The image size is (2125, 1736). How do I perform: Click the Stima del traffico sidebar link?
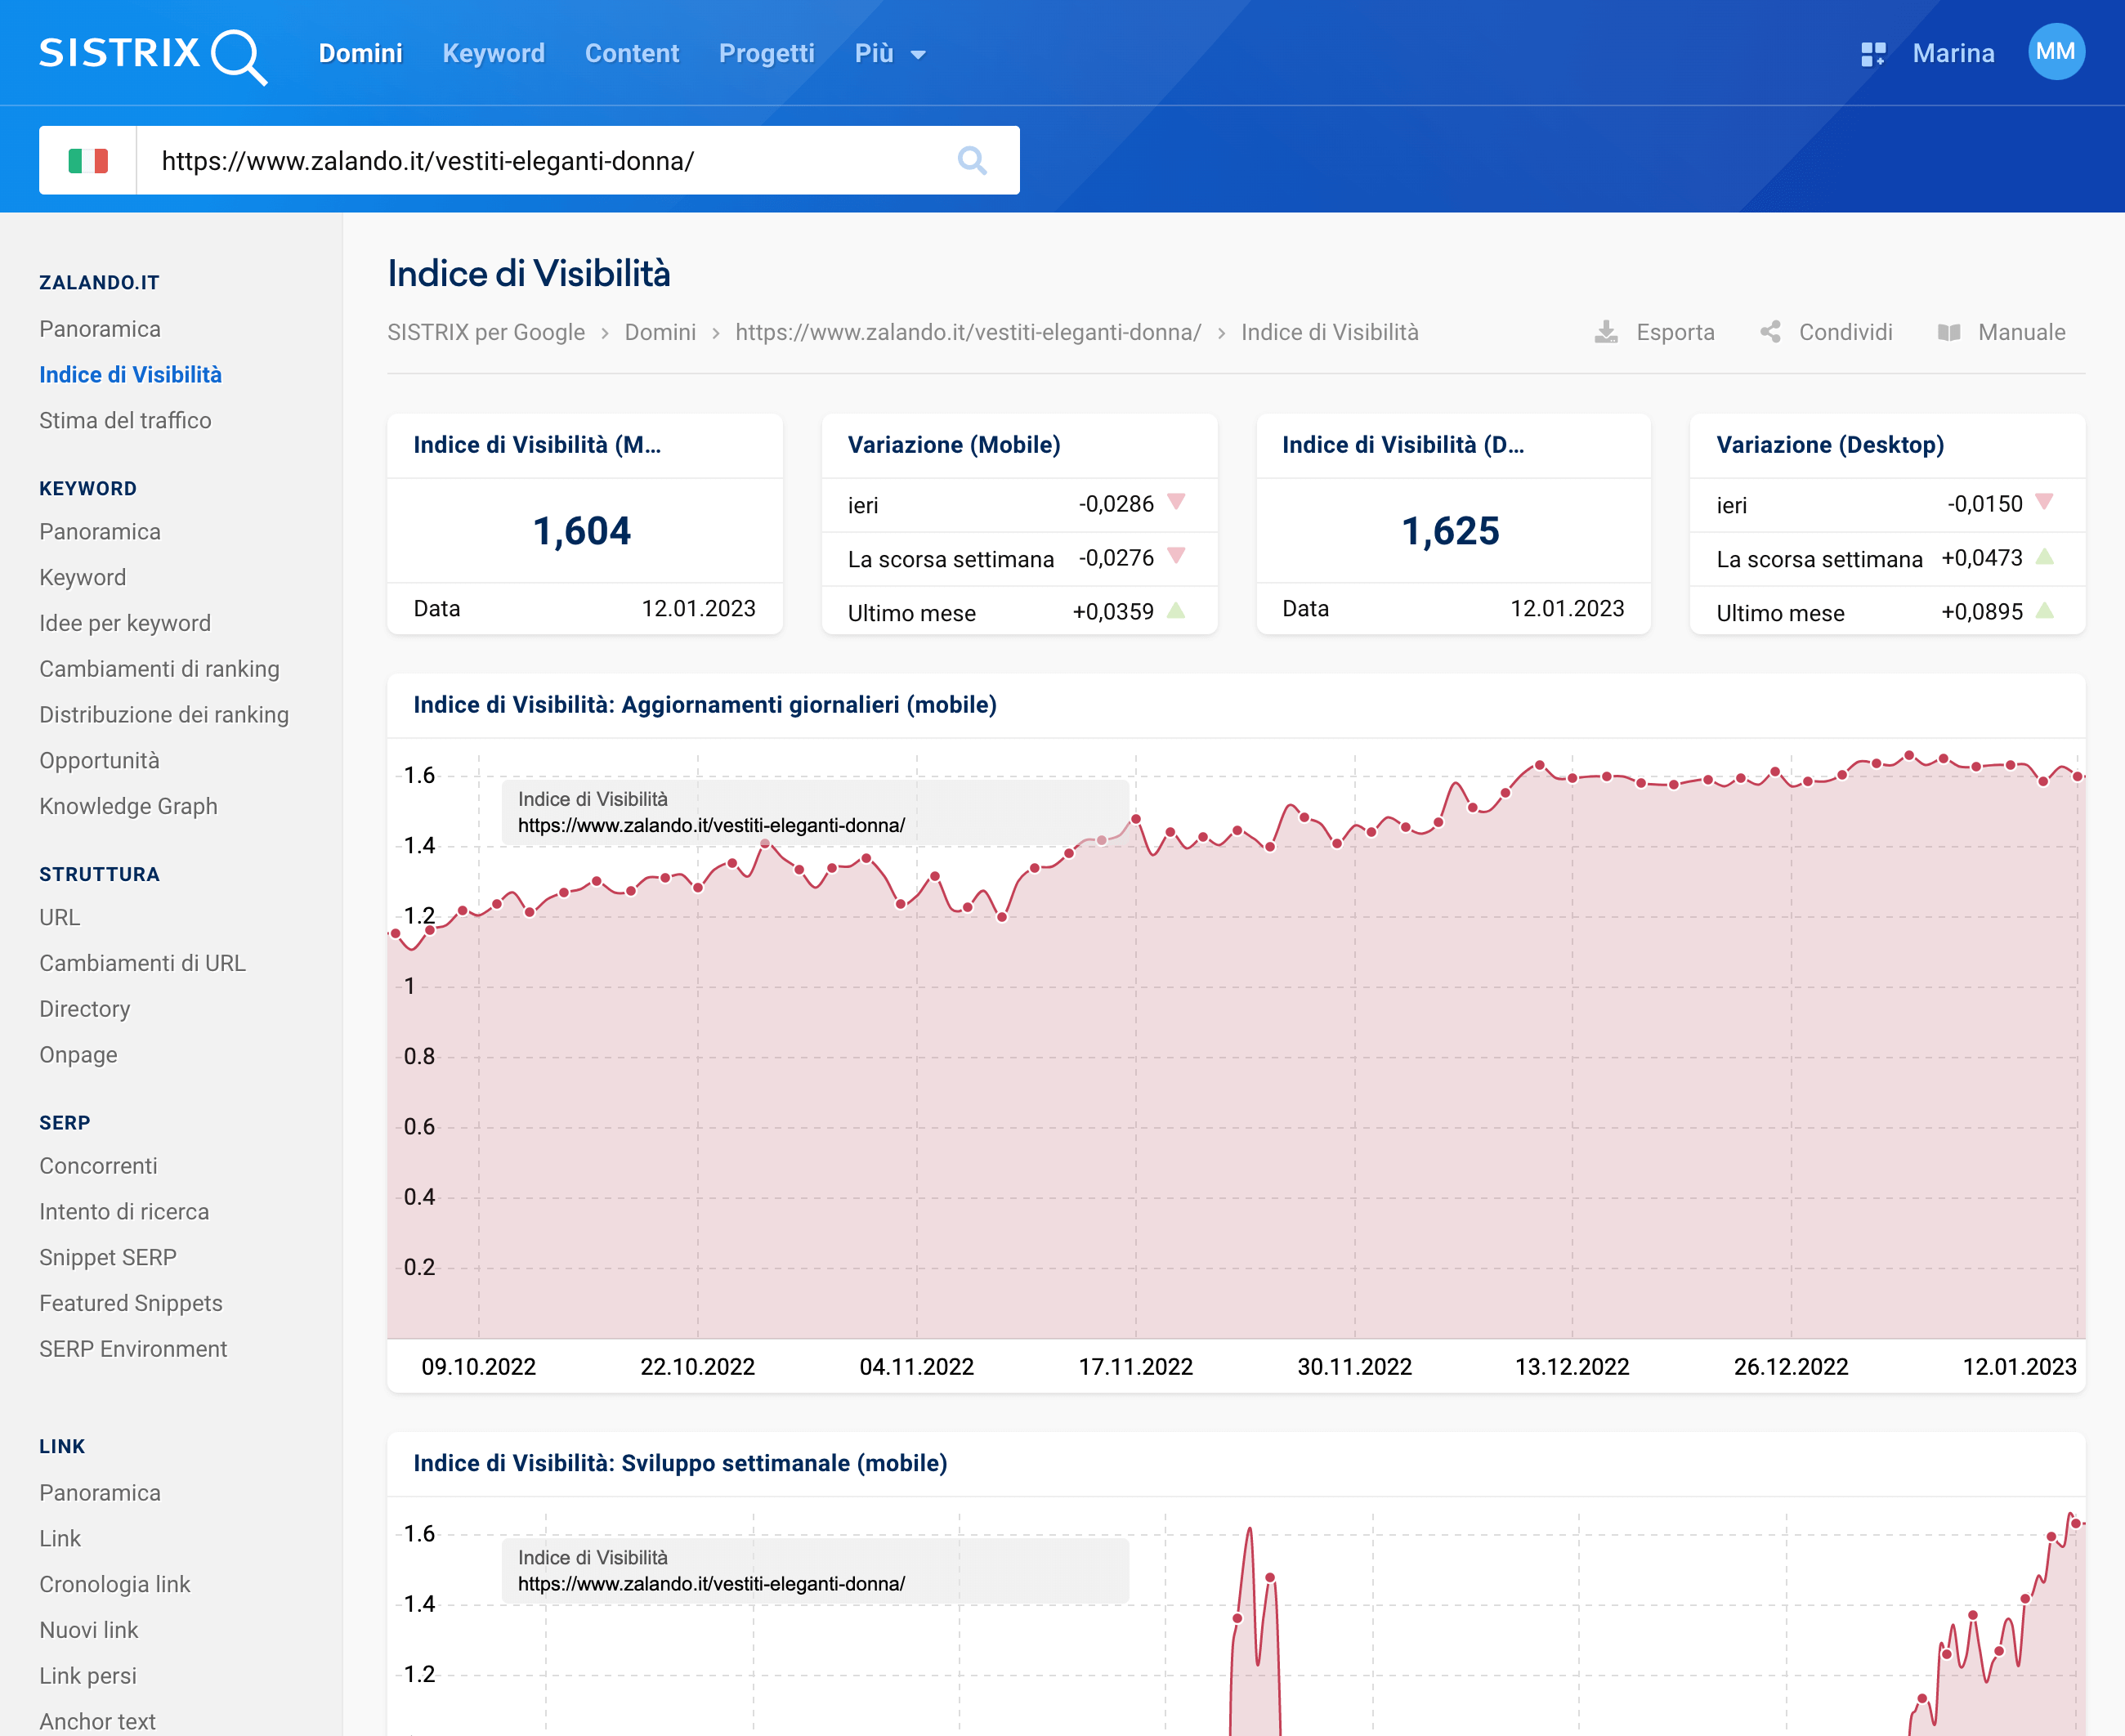[125, 420]
